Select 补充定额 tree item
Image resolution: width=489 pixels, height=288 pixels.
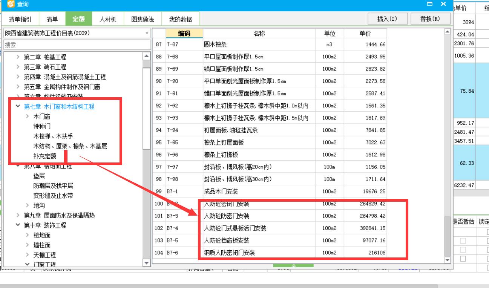(x=44, y=156)
